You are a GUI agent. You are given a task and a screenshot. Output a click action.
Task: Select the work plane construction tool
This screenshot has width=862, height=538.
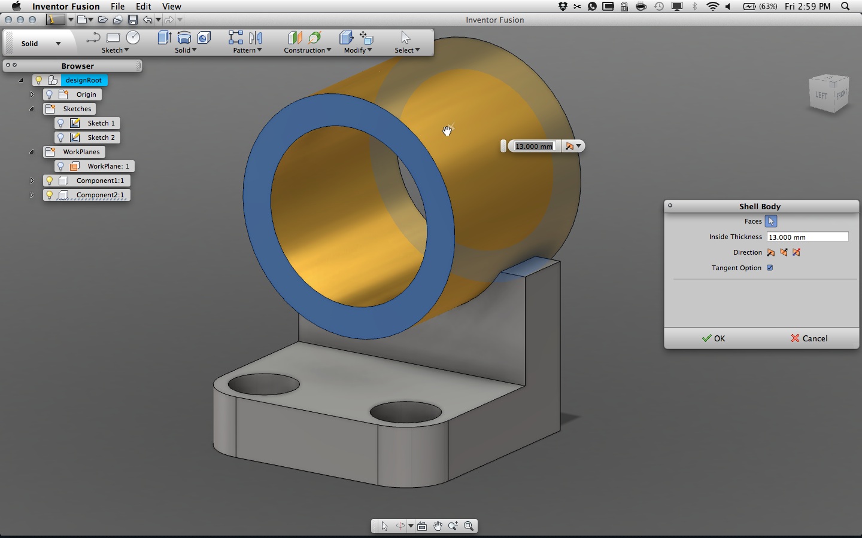[295, 38]
